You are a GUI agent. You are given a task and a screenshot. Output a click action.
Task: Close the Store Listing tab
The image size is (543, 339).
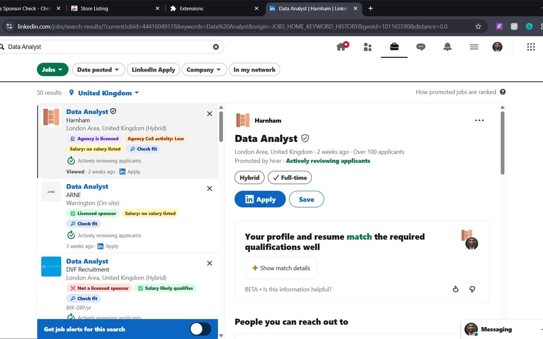(157, 8)
